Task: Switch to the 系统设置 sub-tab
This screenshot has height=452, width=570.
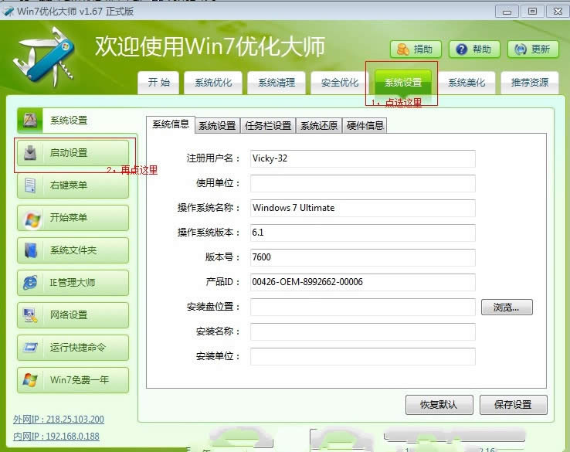Action: (x=217, y=126)
